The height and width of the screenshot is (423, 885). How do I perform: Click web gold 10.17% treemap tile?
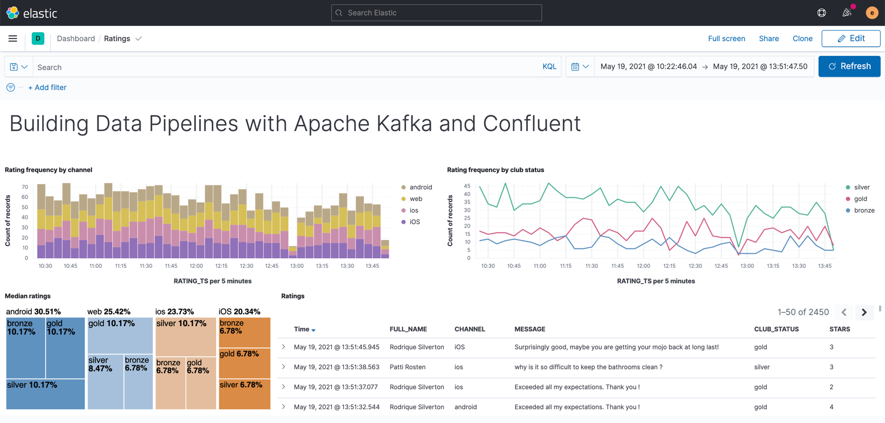(x=120, y=336)
